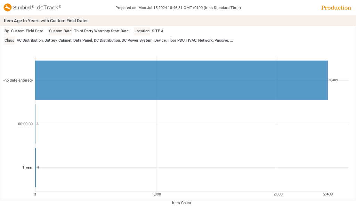Click the 2,000 x-axis tick label
This screenshot has height=209, width=356.
pyautogui.click(x=278, y=194)
